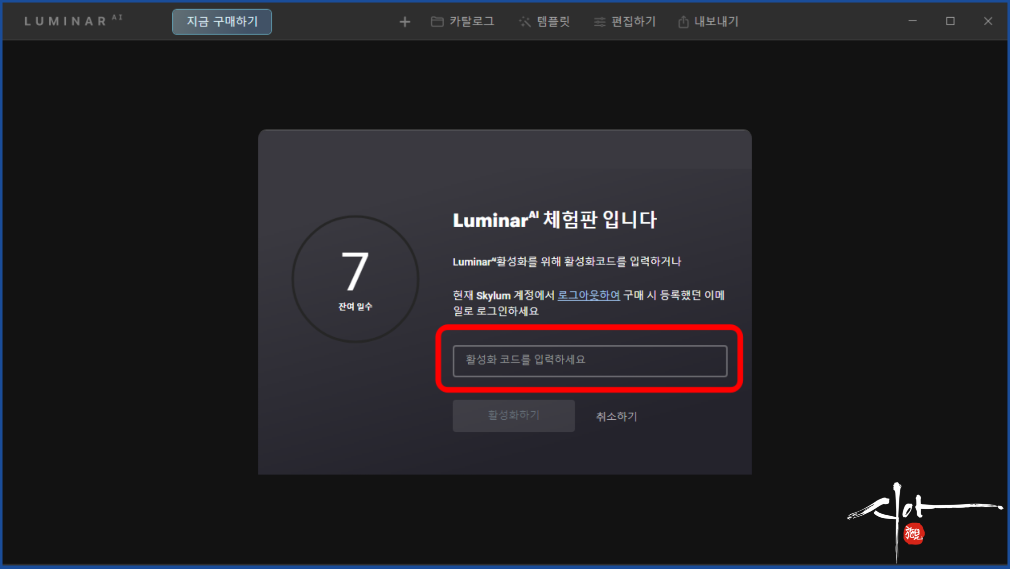This screenshot has width=1010, height=569.
Task: Click the 7 잔여 일수 counter
Action: [355, 279]
